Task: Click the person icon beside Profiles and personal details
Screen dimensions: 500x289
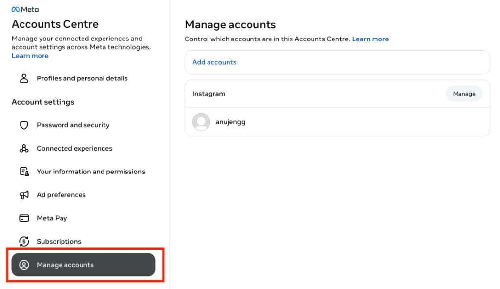Action: pyautogui.click(x=24, y=78)
